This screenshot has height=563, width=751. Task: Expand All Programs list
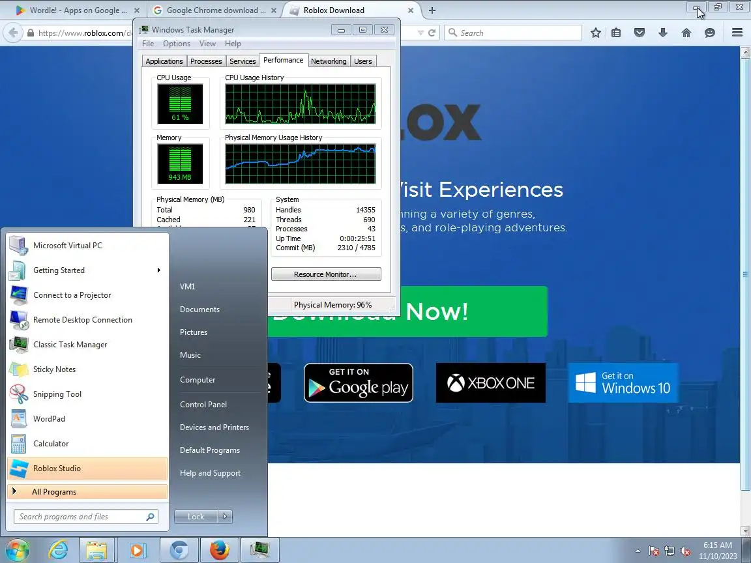coord(87,492)
